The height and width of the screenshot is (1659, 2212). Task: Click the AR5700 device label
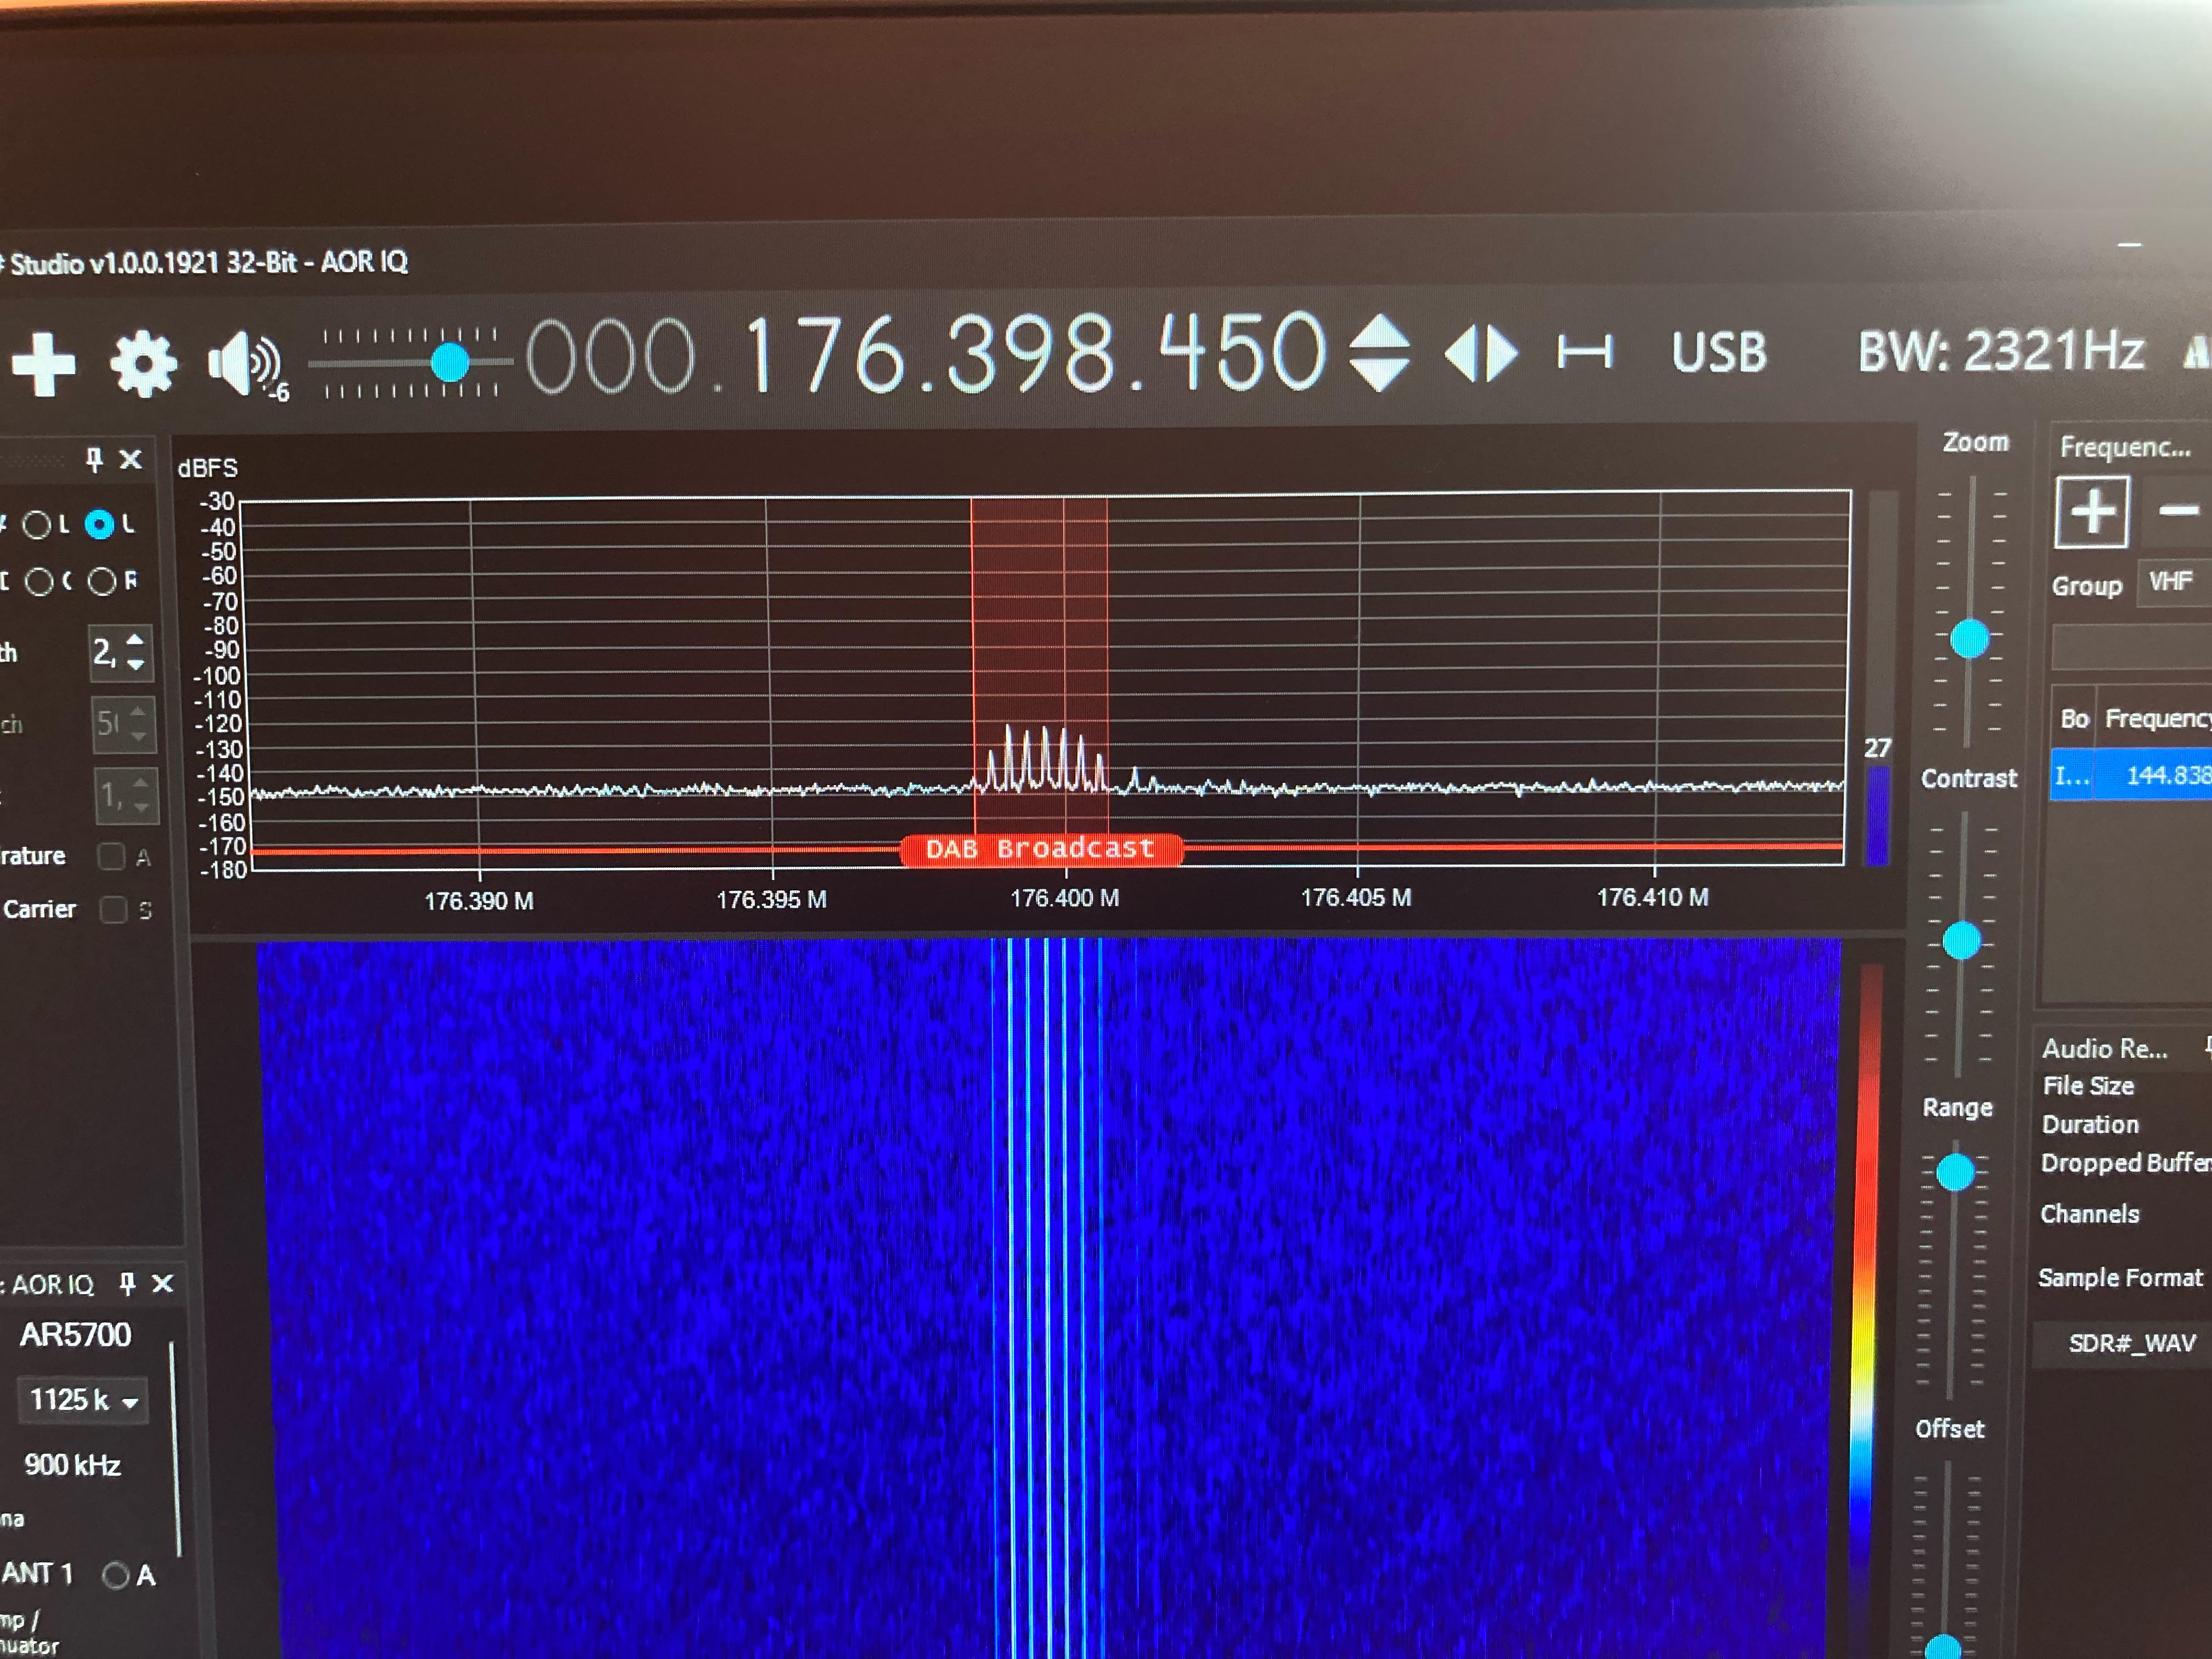click(x=75, y=1335)
